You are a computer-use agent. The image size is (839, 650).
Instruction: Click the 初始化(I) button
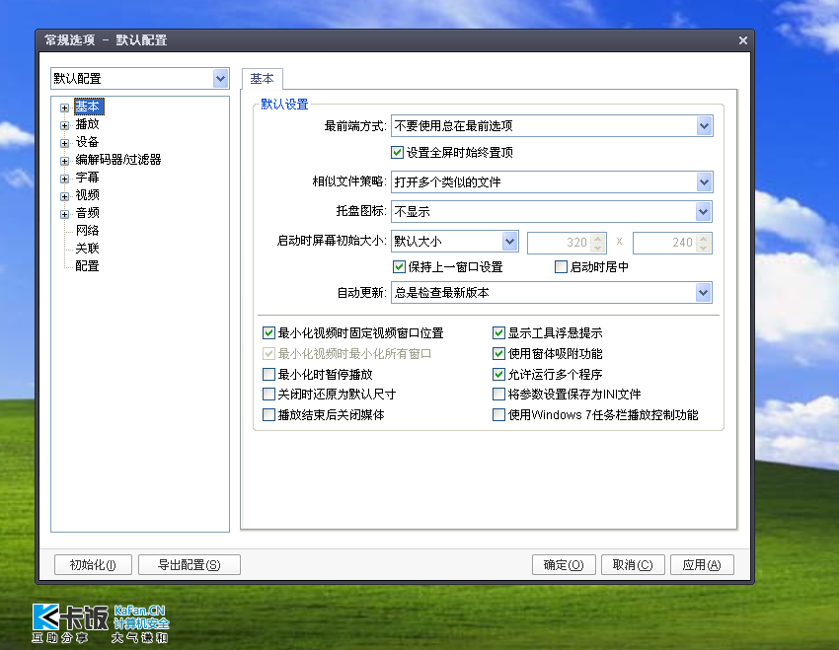click(93, 565)
